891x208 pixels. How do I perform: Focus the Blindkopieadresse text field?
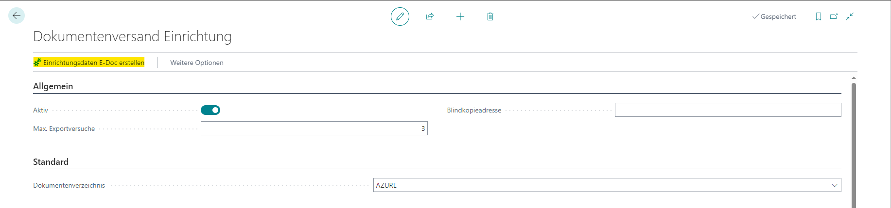728,110
